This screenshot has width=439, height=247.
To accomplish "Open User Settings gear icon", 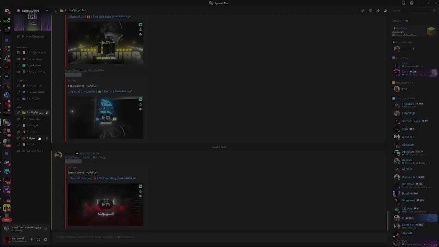I will [x=45, y=240].
